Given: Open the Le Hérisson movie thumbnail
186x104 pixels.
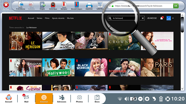Looking at the screenshot, I should pyautogui.click(x=25, y=41).
